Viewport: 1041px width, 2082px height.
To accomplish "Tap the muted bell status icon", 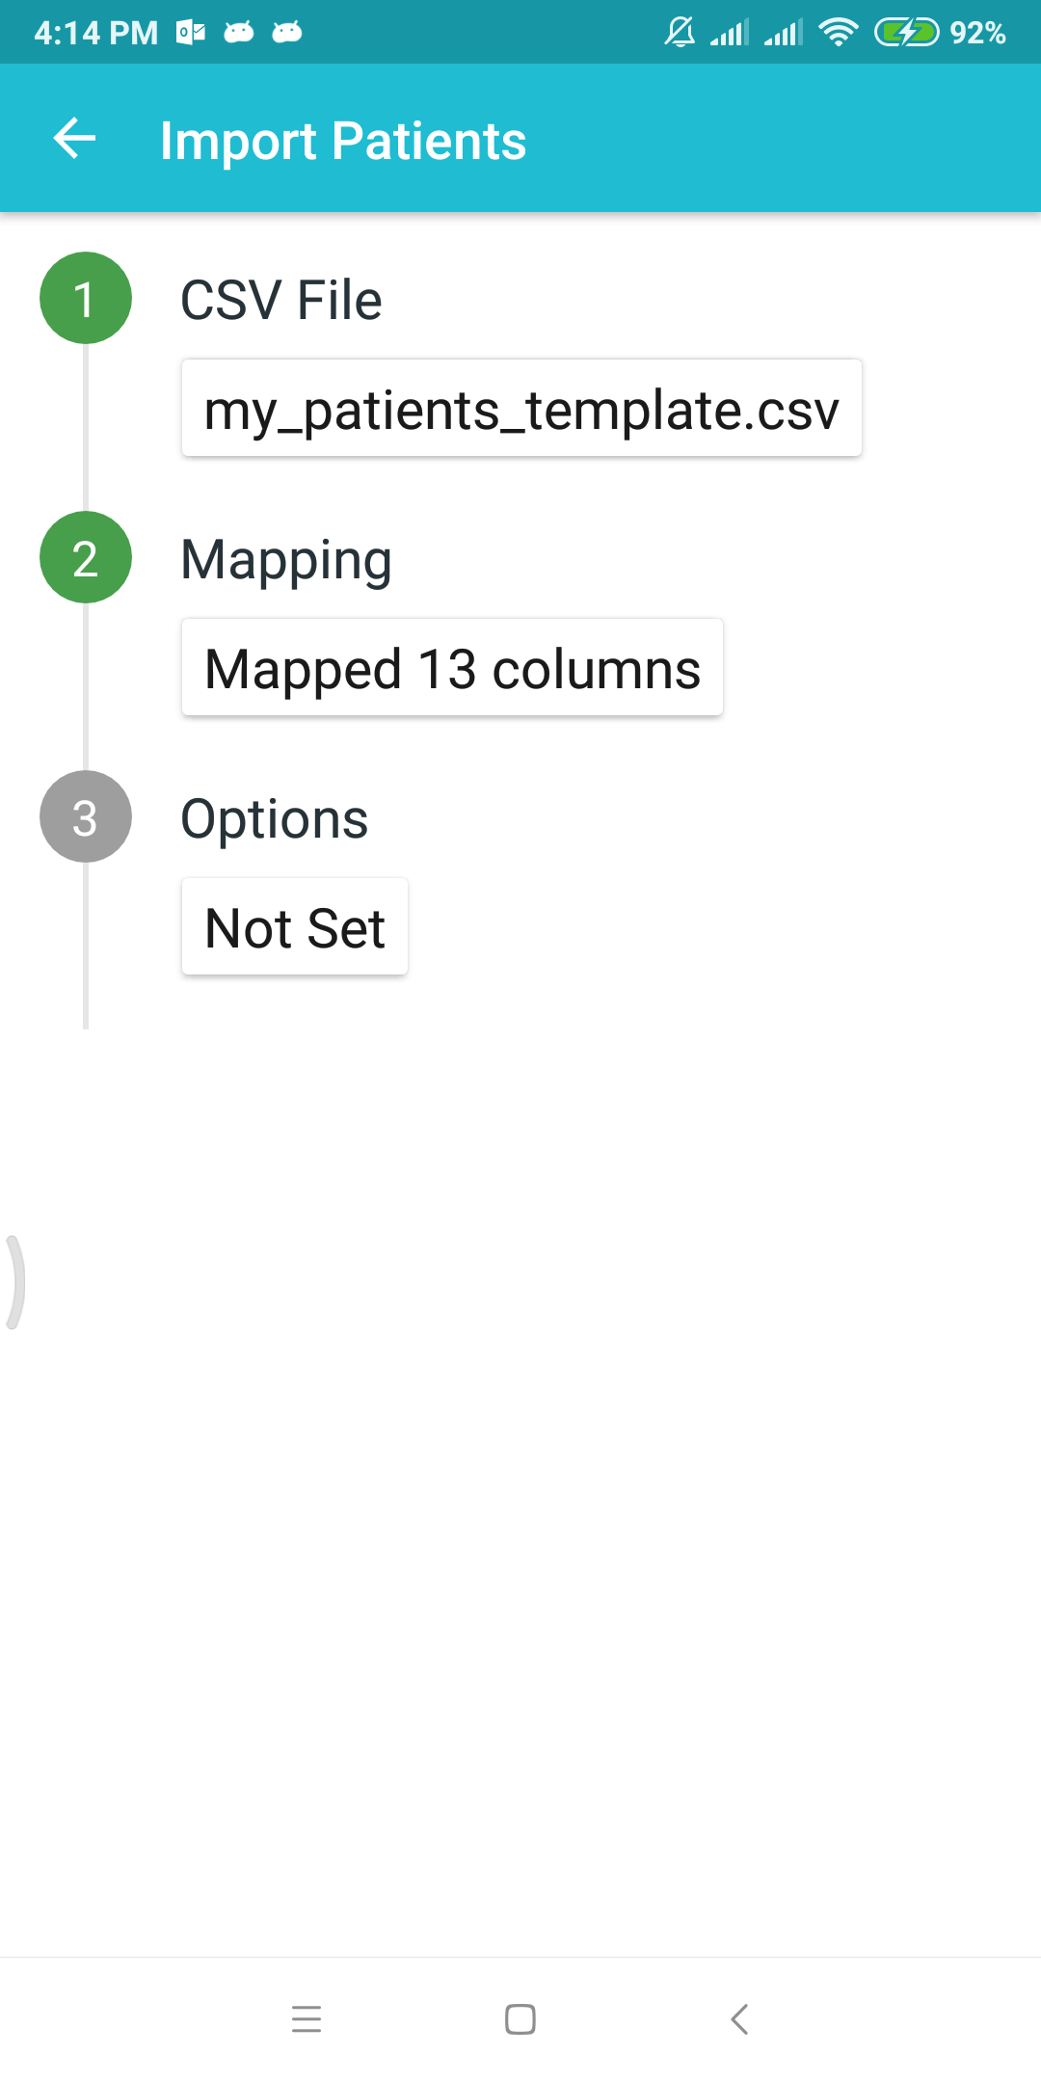I will tap(680, 33).
